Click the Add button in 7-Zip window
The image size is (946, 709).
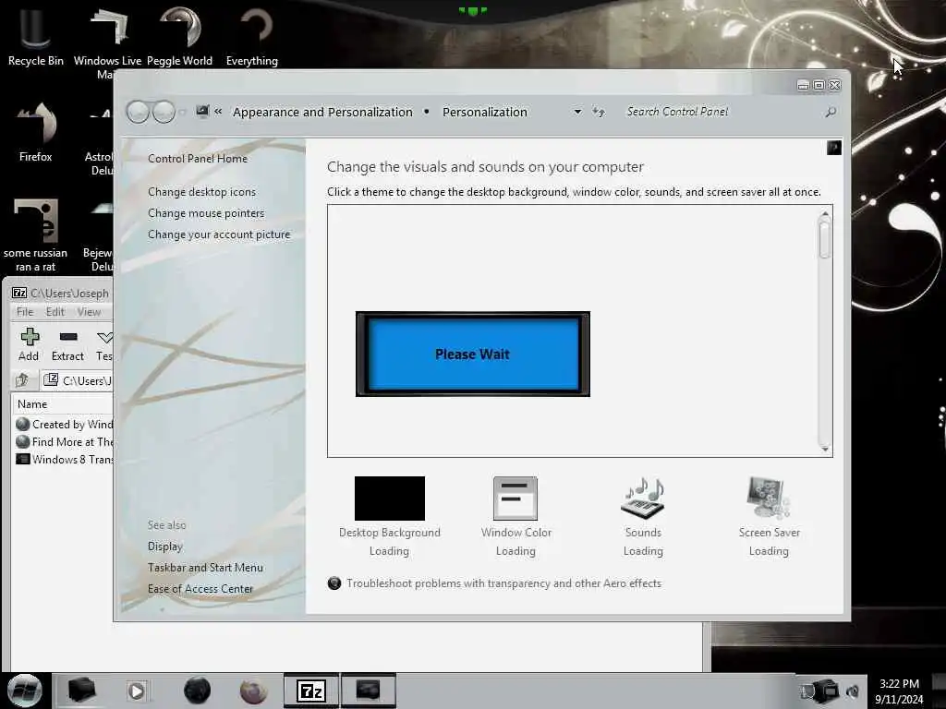pos(29,344)
